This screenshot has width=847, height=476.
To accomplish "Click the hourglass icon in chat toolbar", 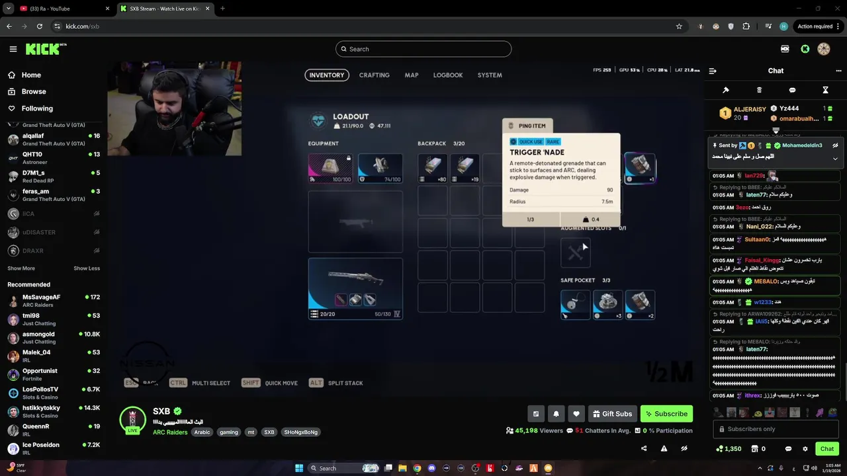I will click(x=825, y=90).
